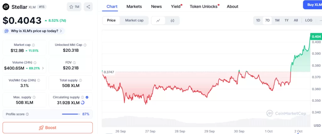The height and width of the screenshot is (134, 322).
Task: Toggle chart to Market cap view
Action: pos(134,20)
